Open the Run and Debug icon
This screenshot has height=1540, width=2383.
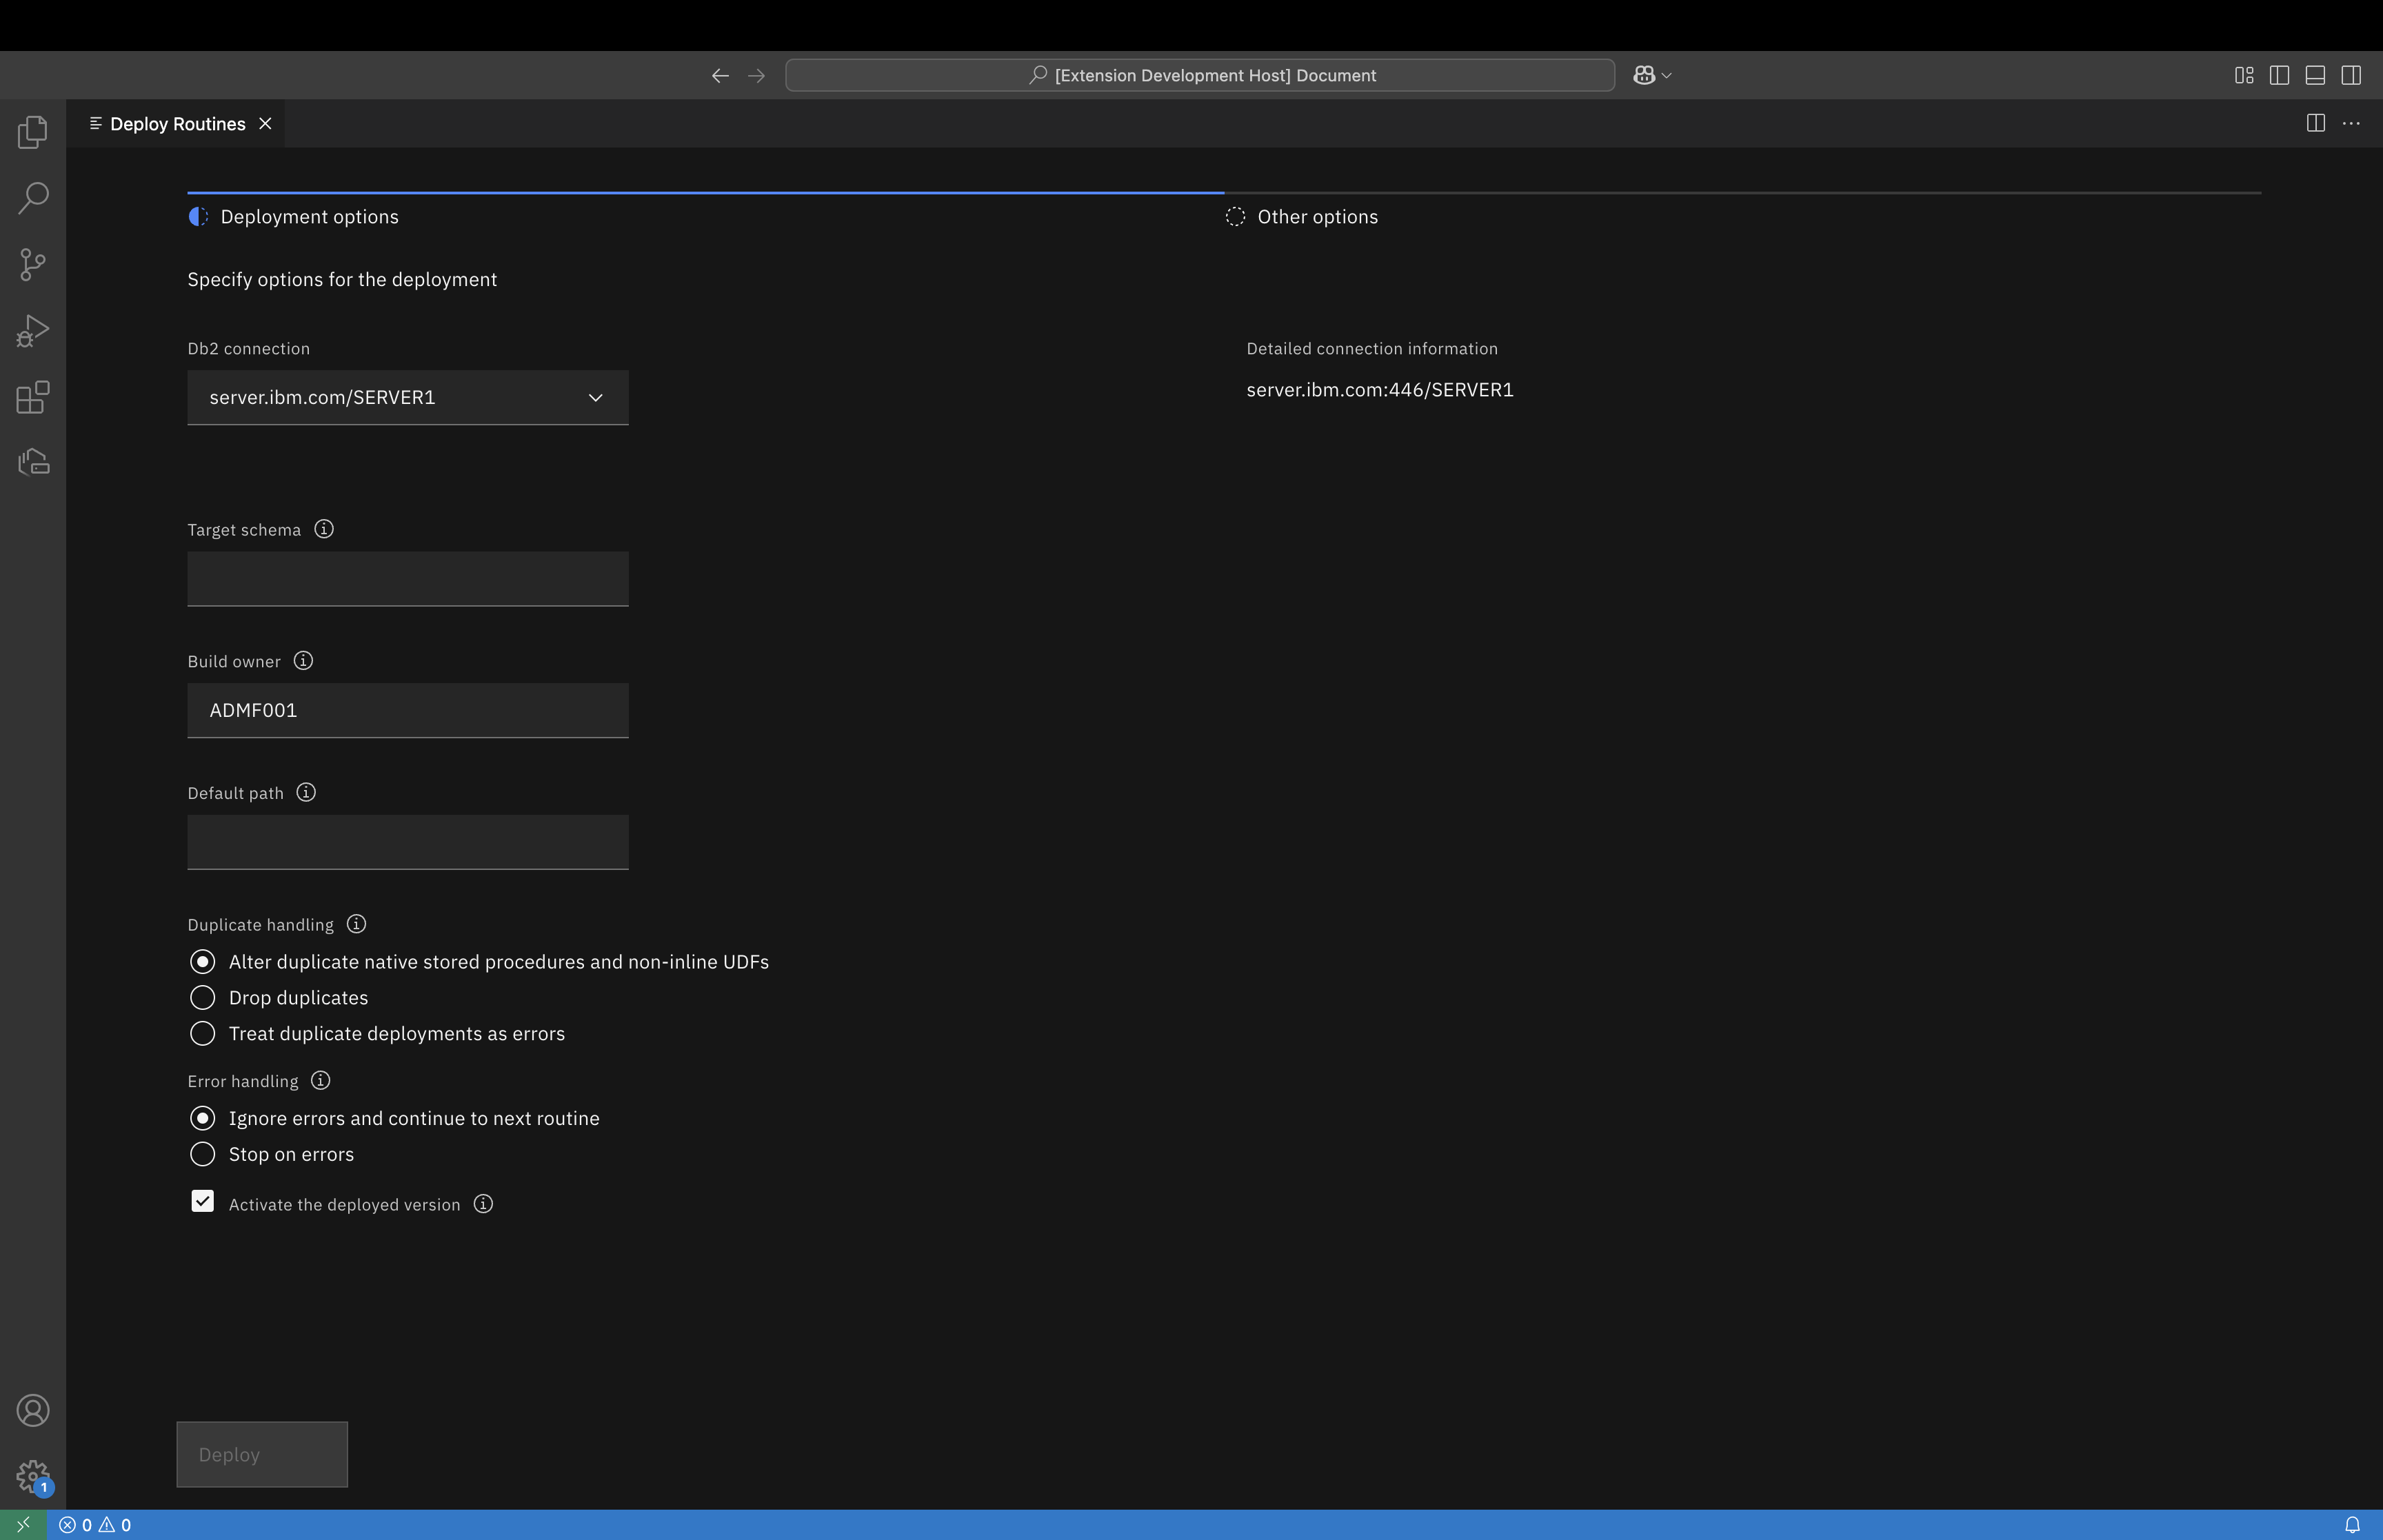(33, 331)
